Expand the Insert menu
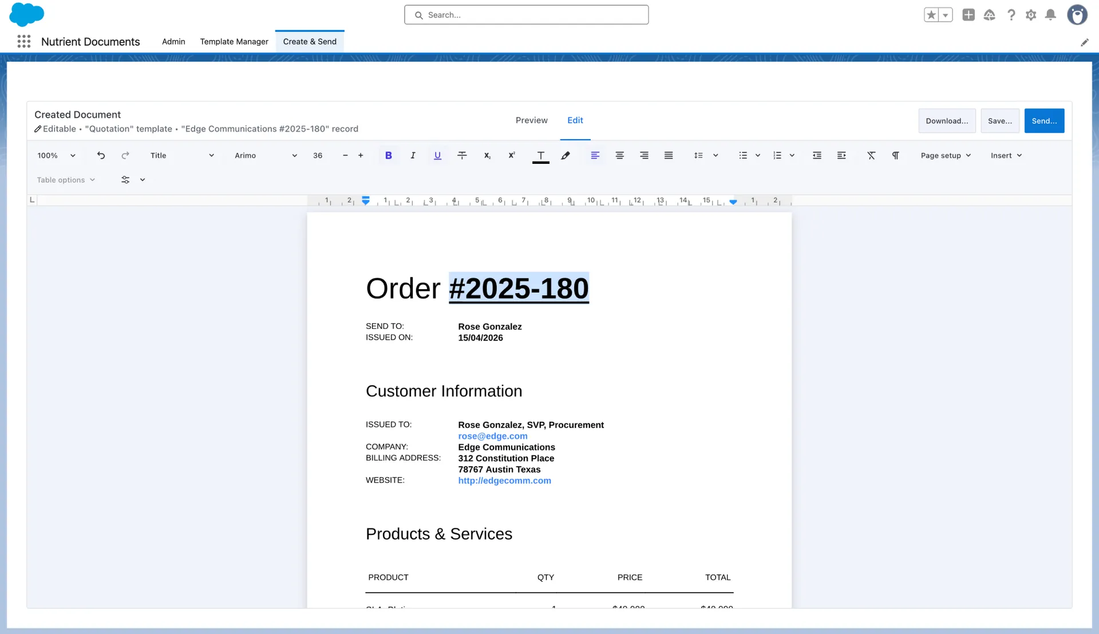This screenshot has width=1099, height=634. (1006, 155)
